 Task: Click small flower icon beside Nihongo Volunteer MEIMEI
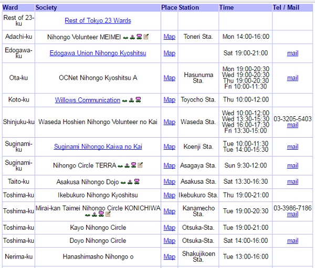coord(132,37)
